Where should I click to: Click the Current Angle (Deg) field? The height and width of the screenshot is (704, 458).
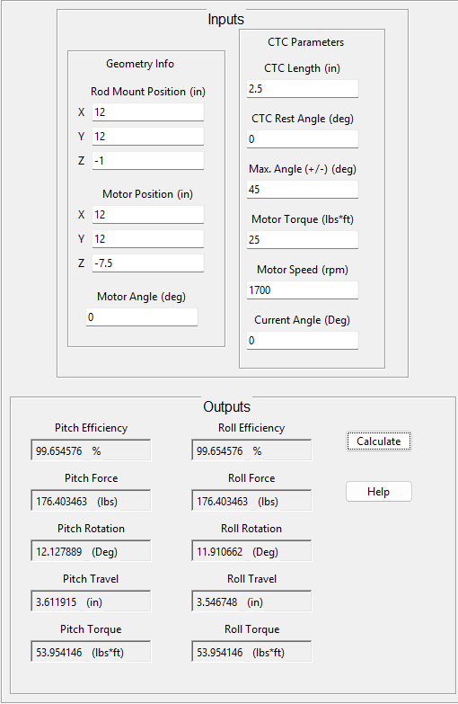303,341
